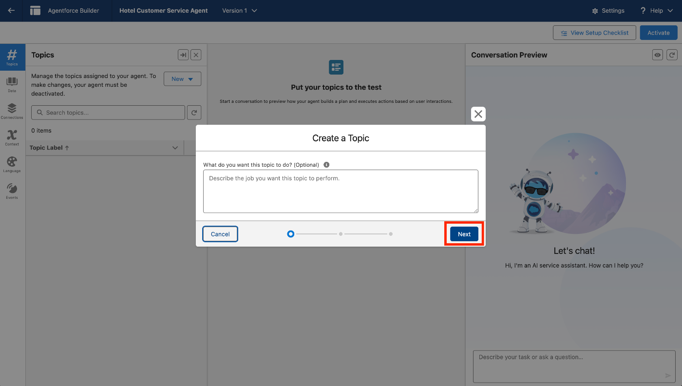Close the Topics panel

[196, 55]
